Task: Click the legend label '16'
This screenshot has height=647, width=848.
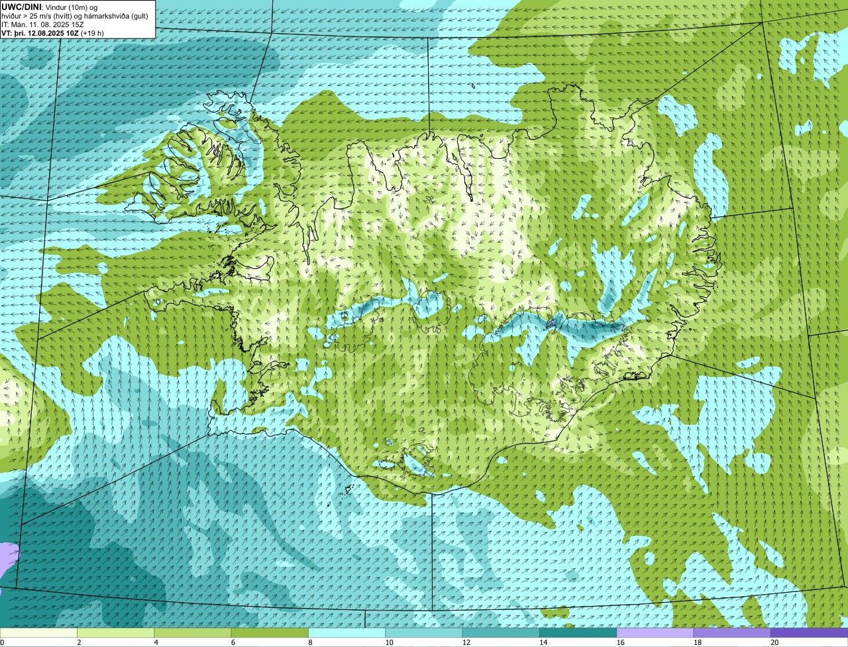Action: click(x=620, y=642)
